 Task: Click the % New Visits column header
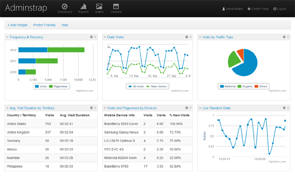tap(179, 115)
